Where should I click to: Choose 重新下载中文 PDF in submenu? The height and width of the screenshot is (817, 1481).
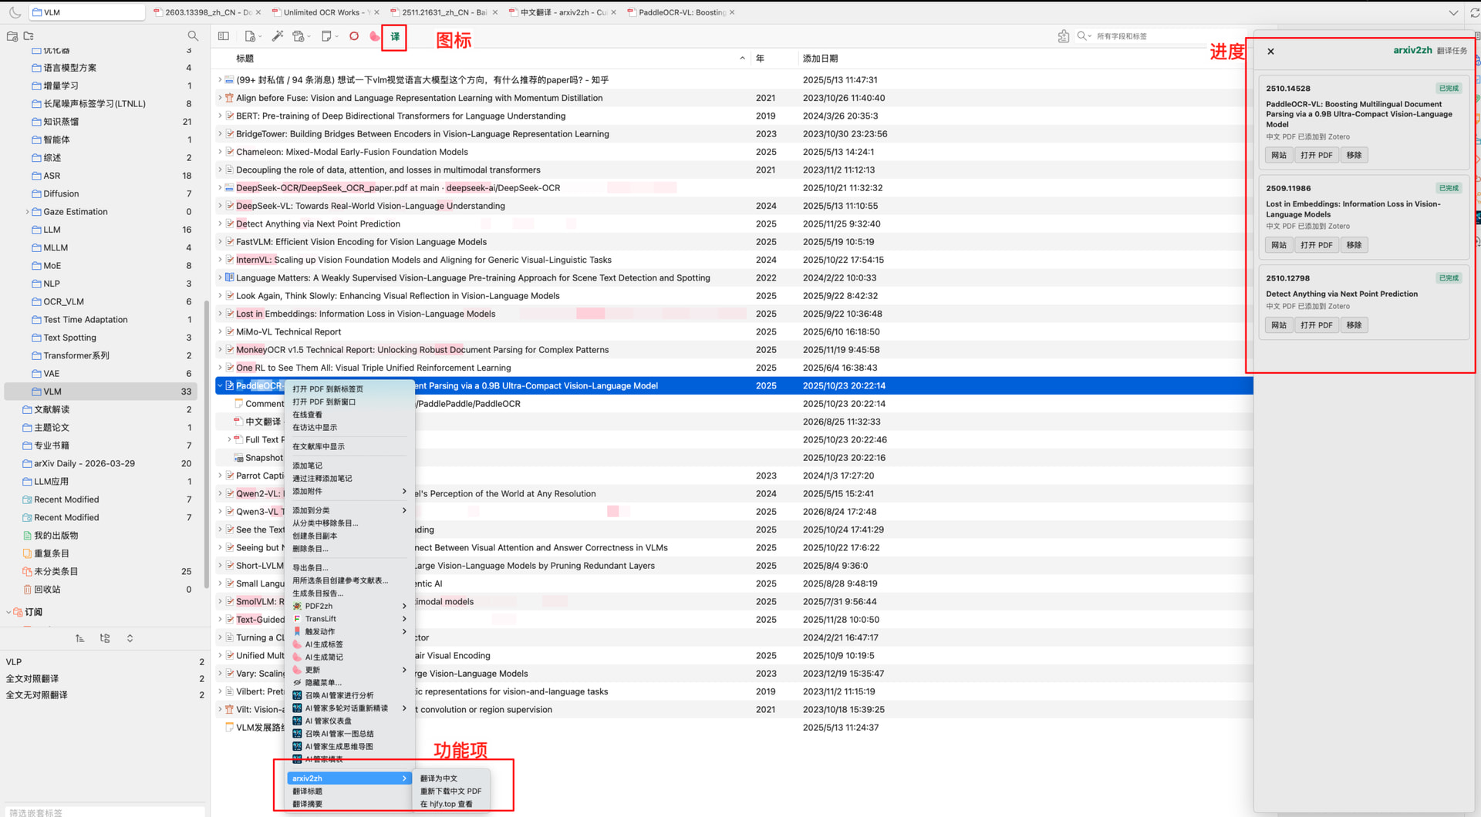452,792
